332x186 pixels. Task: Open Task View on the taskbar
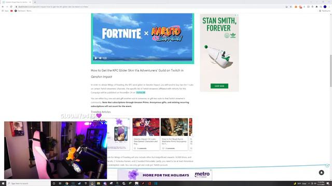60,183
